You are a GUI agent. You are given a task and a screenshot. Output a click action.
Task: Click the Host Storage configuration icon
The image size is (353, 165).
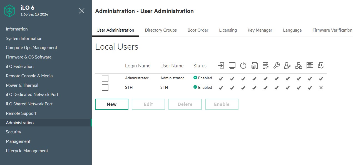pyautogui.click(x=310, y=65)
